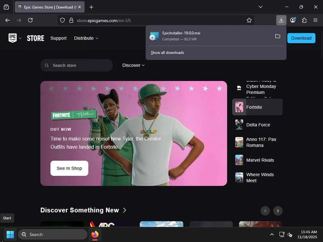
Task: Click the Delta Force thumbnail
Action: click(x=239, y=125)
